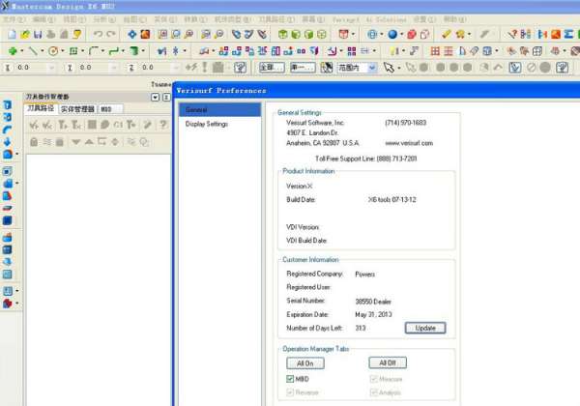The width and height of the screenshot is (580, 406).
Task: Click the Z coordinate 0.0 field
Action: (157, 68)
